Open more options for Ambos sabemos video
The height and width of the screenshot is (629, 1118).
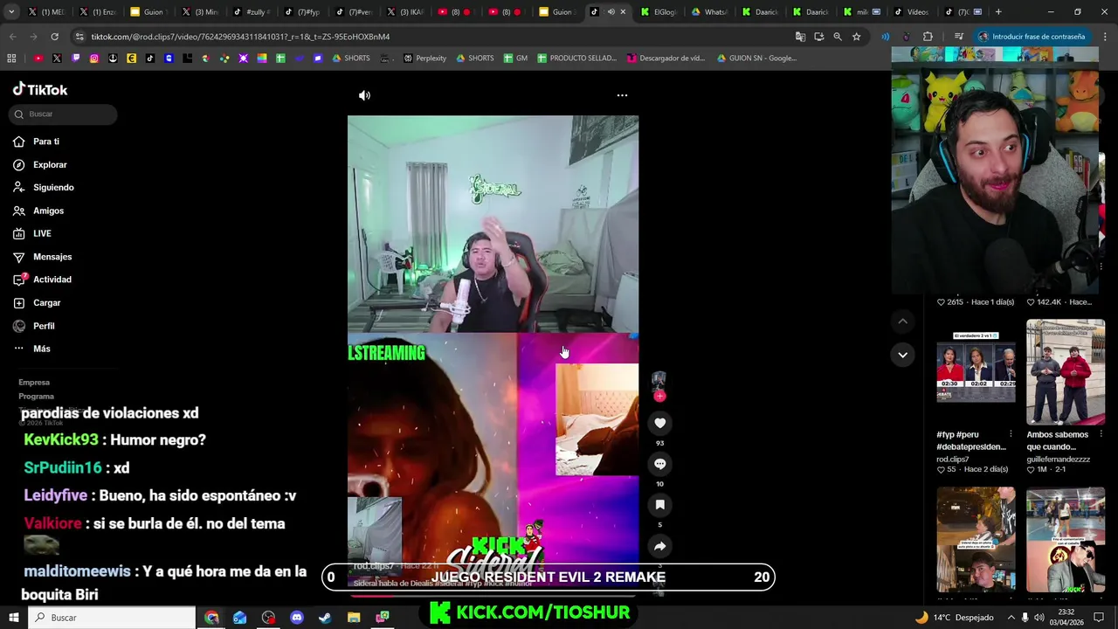(1101, 434)
